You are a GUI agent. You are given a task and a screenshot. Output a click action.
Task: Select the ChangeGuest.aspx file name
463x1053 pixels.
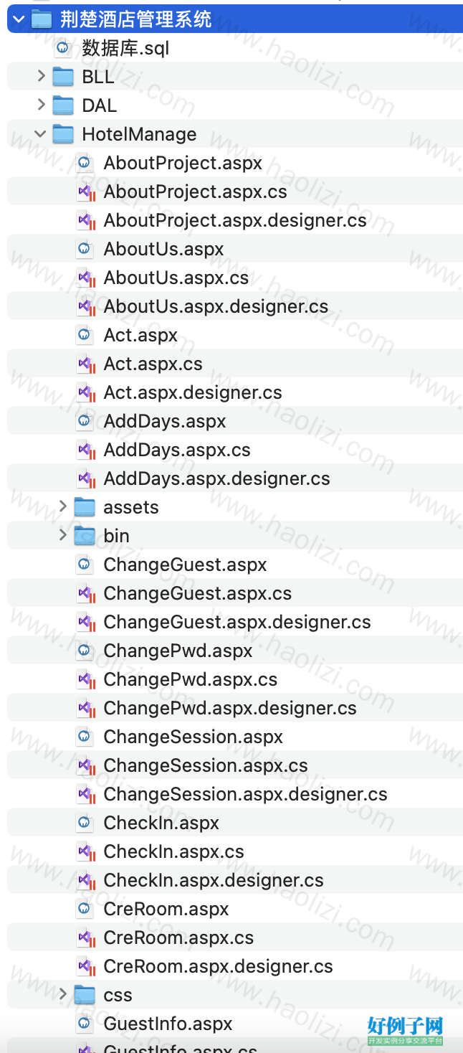[185, 565]
